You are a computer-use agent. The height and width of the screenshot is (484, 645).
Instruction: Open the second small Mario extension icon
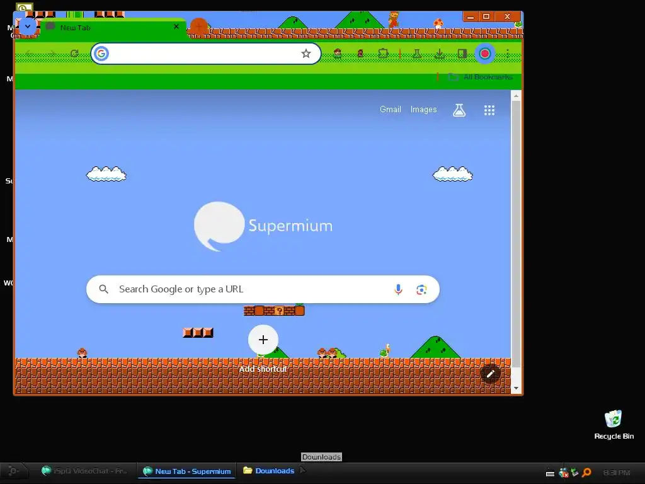(x=361, y=54)
